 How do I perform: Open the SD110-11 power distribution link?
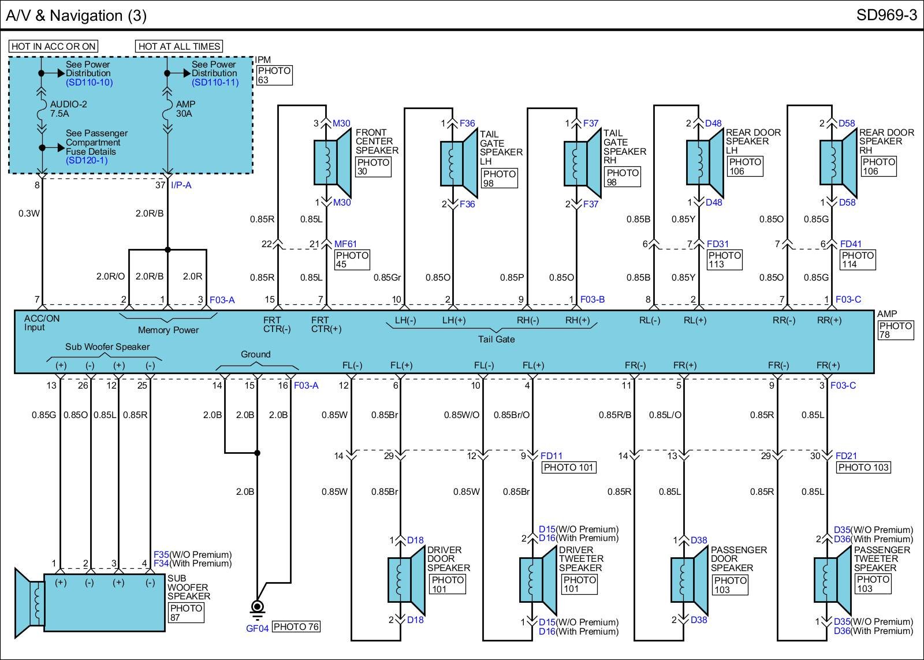click(x=215, y=83)
